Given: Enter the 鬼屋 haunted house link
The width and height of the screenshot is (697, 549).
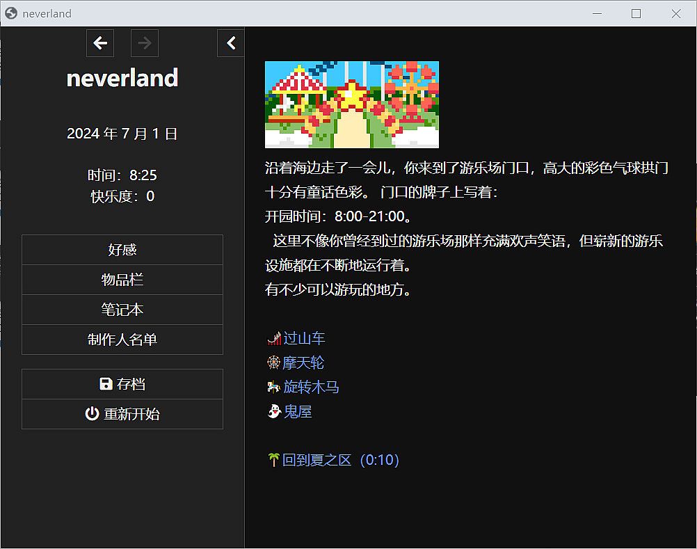Looking at the screenshot, I should tap(298, 411).
